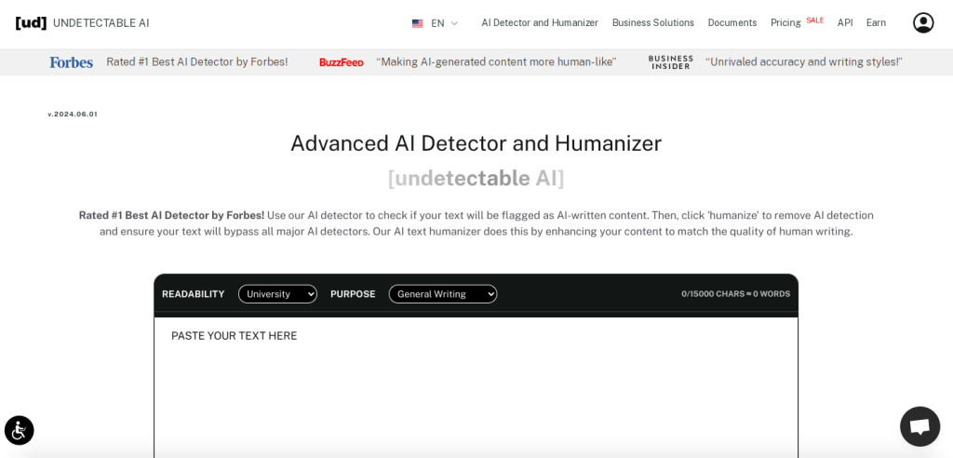Click the Earn link

point(876,23)
